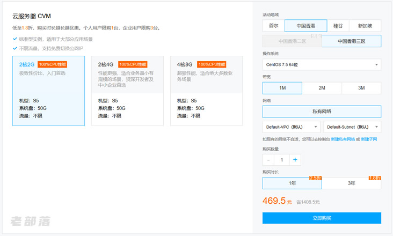Click the 100%CPU性能 badge on 2核4G
This screenshot has width=393, height=236.
pyautogui.click(x=133, y=64)
